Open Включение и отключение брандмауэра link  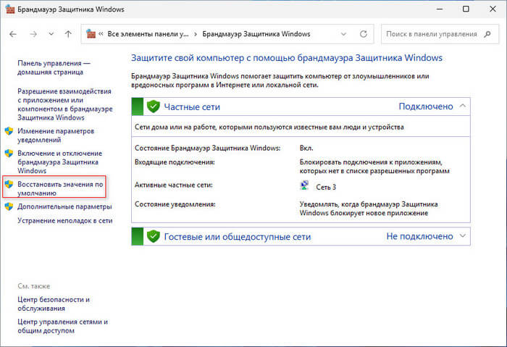coord(64,162)
